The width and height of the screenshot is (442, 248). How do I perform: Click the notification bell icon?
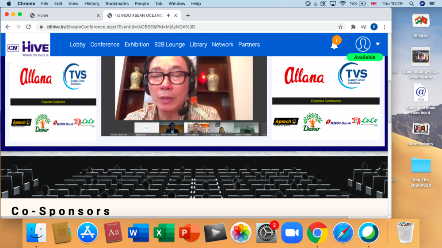[335, 45]
